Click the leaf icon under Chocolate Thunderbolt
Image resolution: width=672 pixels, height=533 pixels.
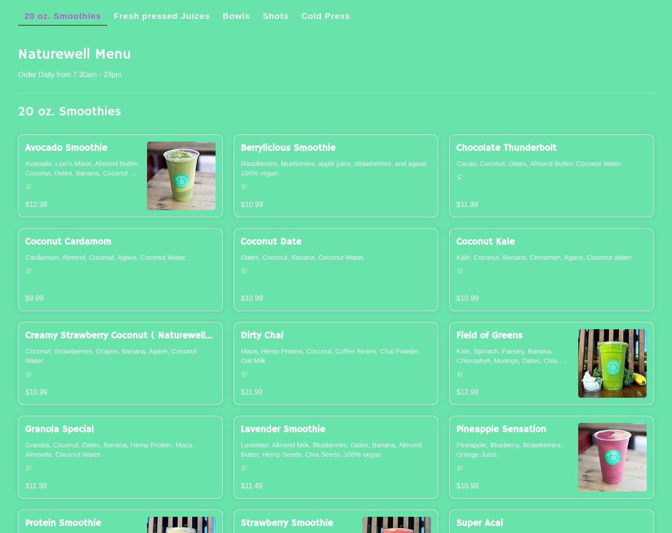460,177
